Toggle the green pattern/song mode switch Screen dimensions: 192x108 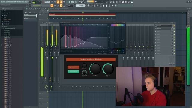34,2
